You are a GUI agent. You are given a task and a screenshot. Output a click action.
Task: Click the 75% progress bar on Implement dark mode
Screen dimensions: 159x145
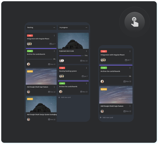[71, 56]
